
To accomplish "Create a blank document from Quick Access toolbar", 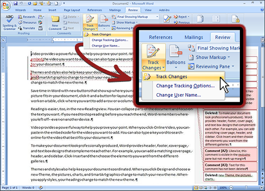I will coord(56,3).
